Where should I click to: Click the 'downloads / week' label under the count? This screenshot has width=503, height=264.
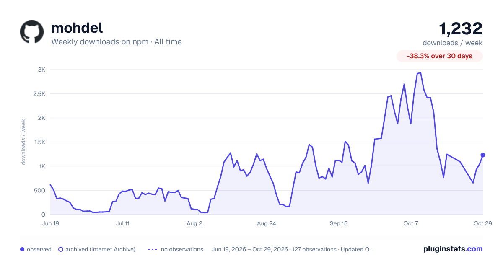click(x=453, y=43)
